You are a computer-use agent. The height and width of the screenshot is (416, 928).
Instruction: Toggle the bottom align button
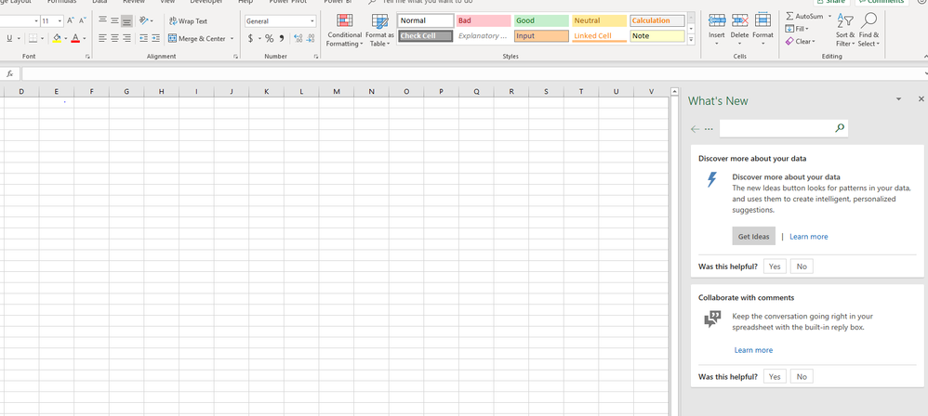(x=126, y=21)
